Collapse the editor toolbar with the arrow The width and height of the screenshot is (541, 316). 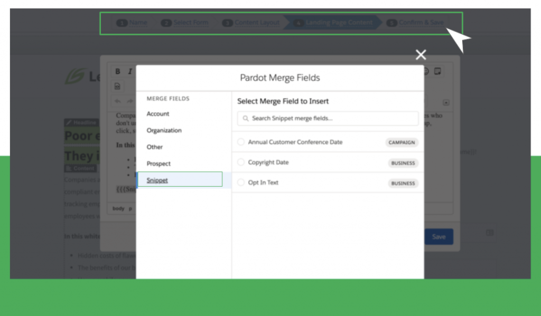446,103
